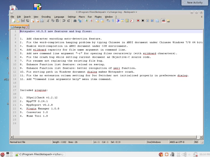Toggle synchronize horizontal scrolling icon

(102, 21)
